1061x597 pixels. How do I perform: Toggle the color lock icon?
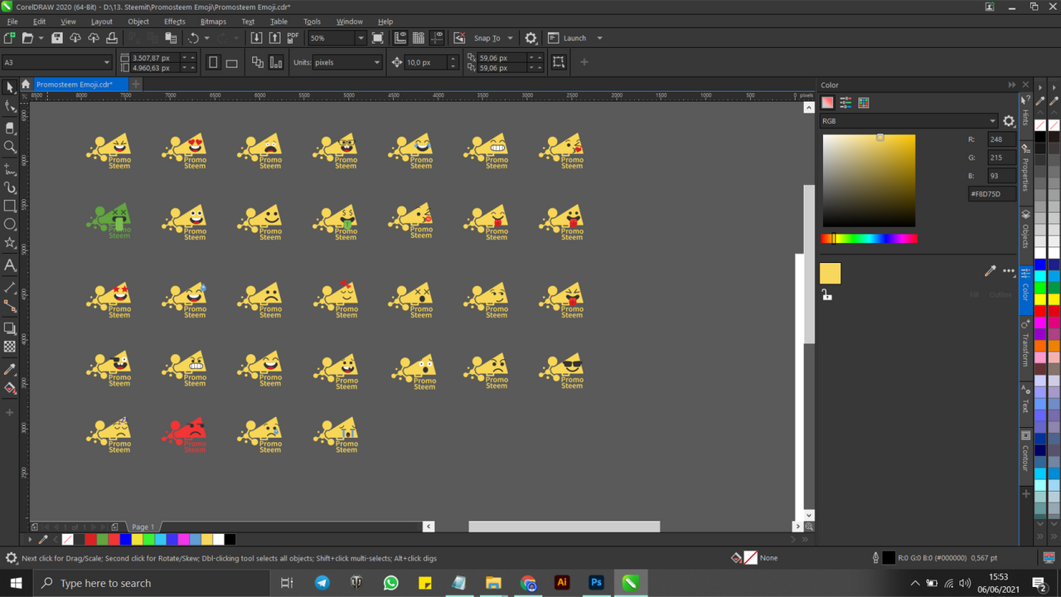point(826,295)
